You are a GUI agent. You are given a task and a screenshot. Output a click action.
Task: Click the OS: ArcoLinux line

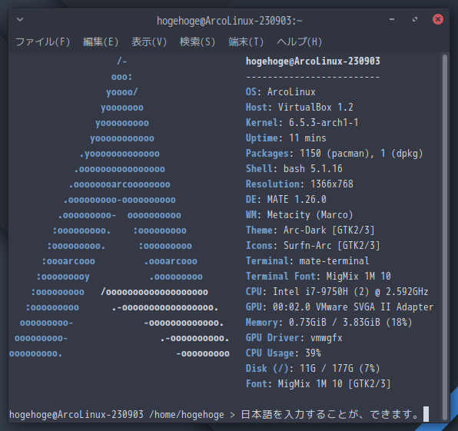[x=280, y=92]
